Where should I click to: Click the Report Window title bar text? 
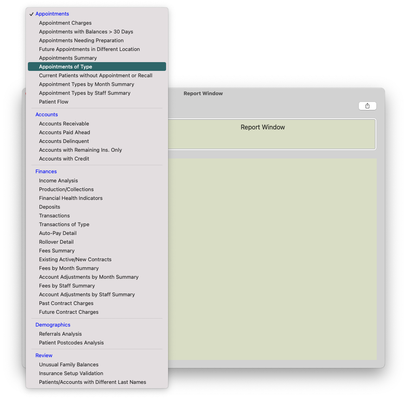203,94
